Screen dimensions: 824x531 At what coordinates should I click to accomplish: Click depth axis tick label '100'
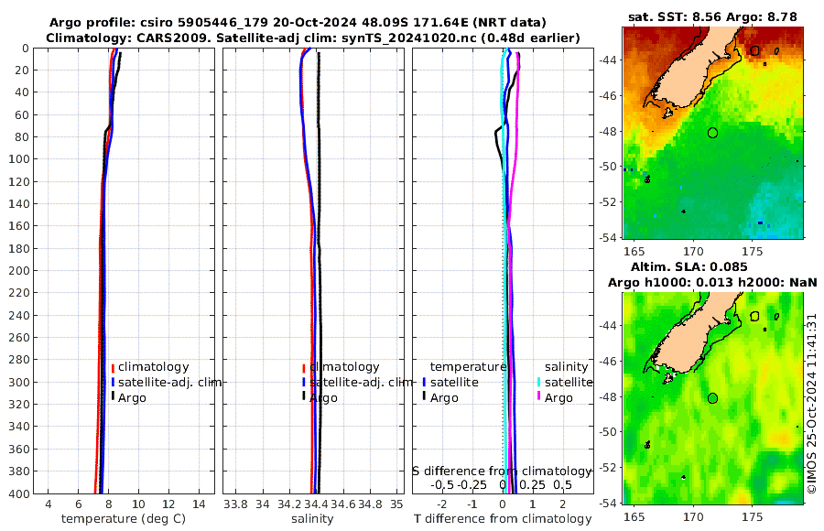coord(18,159)
